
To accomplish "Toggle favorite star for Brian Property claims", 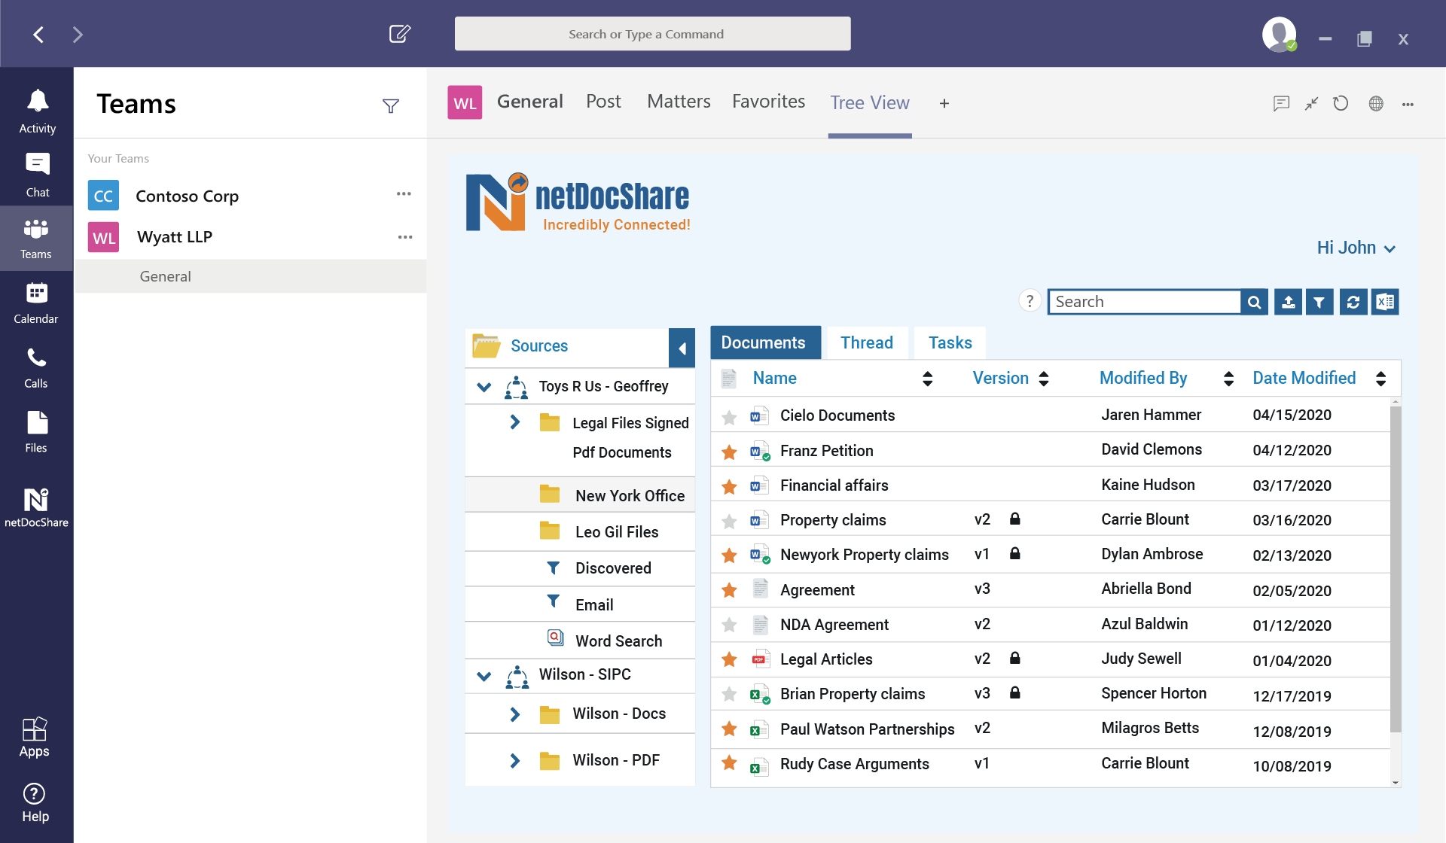I will coord(729,694).
